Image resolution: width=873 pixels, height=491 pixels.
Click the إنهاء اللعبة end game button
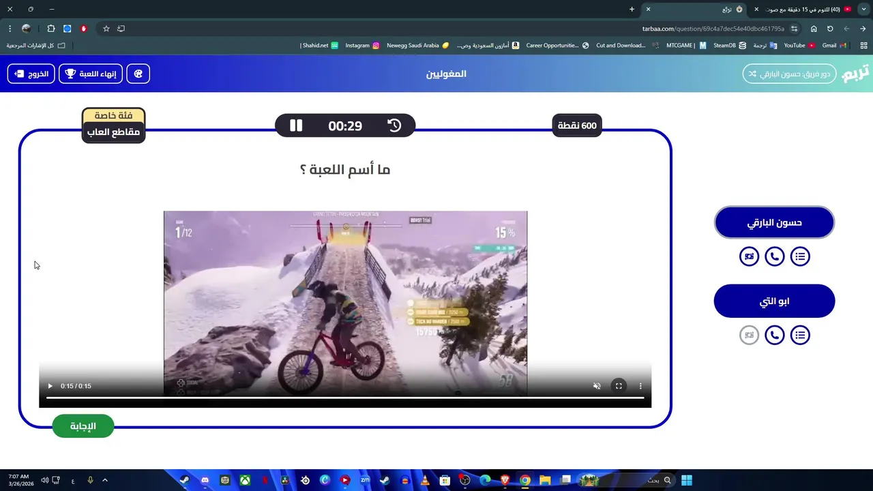pyautogui.click(x=91, y=74)
